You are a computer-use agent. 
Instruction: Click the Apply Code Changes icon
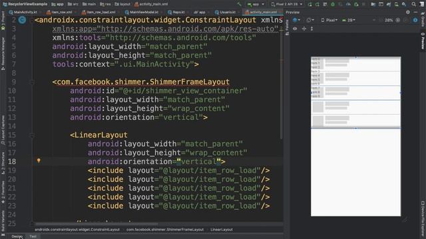pyautogui.click(x=318, y=4)
